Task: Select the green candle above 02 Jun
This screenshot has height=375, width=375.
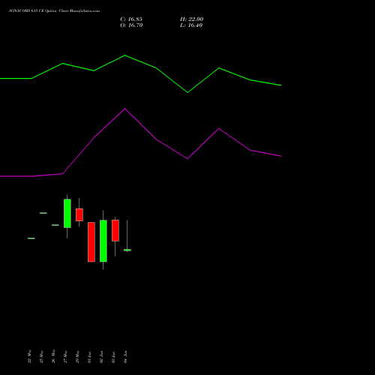Action: coord(103,241)
